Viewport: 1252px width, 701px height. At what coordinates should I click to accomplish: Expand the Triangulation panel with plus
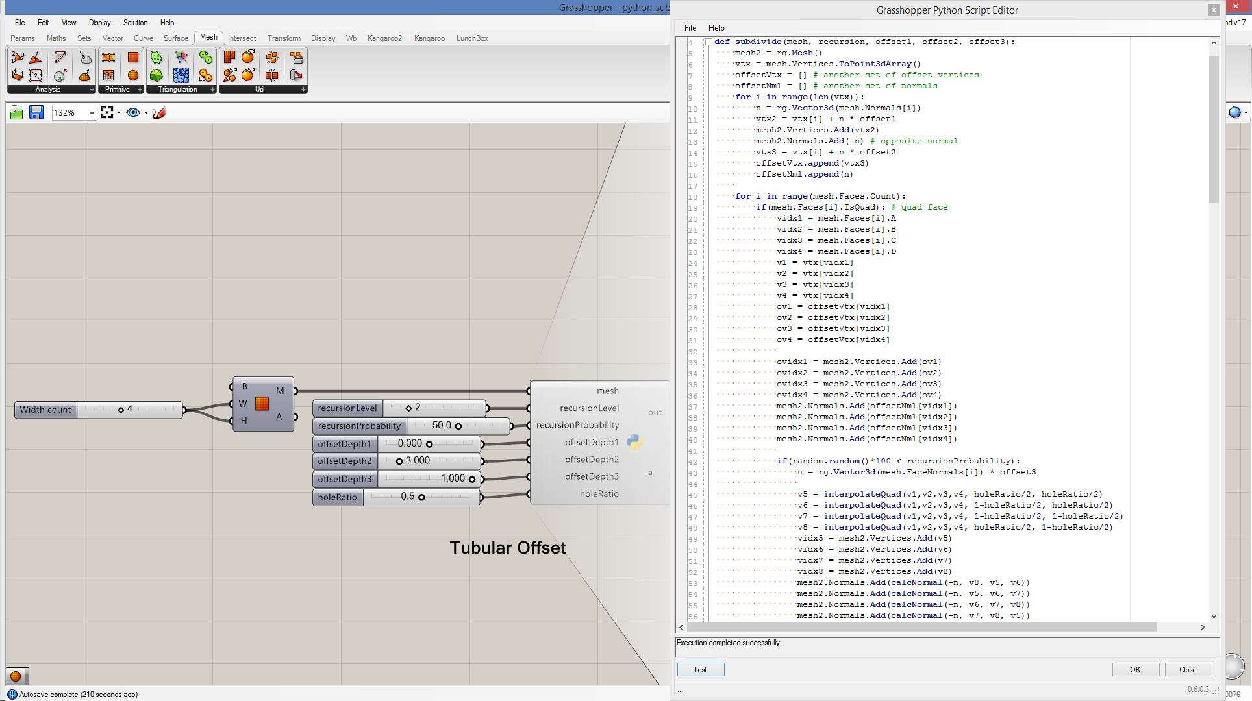(x=212, y=90)
